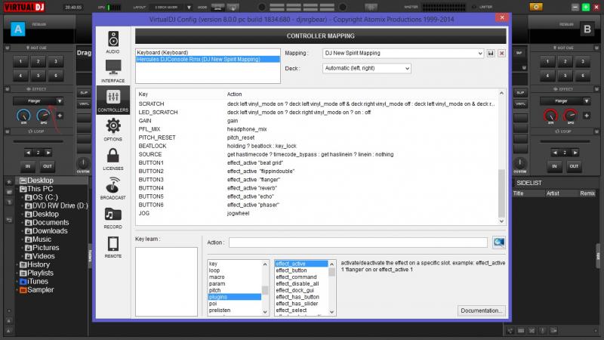Open the Options gear page
604x340 pixels.
[112, 129]
